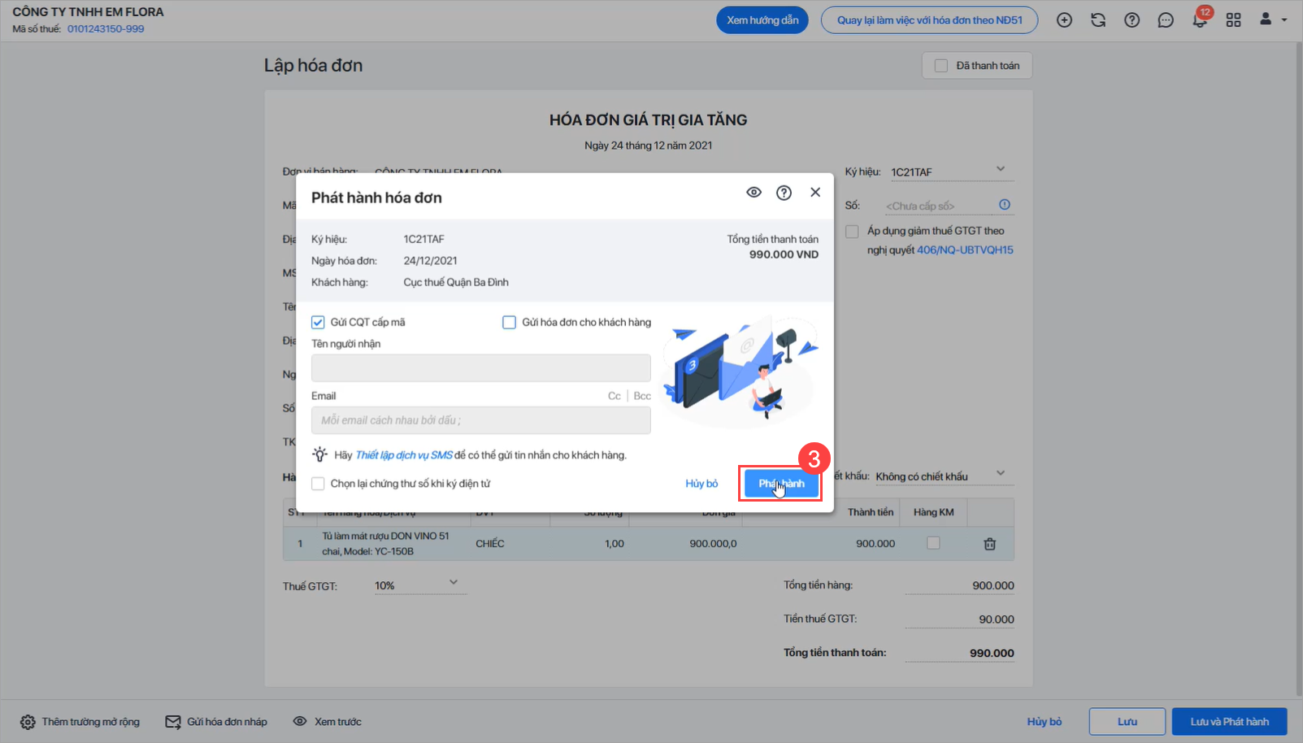Open Thiết lập dịch vụ SMS link

coord(404,455)
